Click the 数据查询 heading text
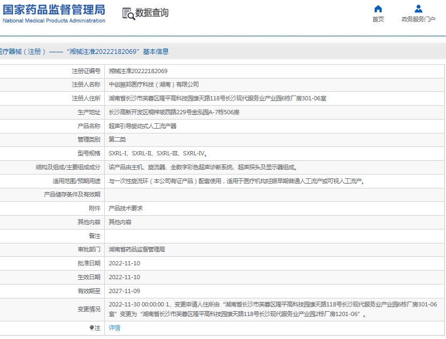Image resolution: width=446 pixels, height=339 pixels. [x=152, y=13]
